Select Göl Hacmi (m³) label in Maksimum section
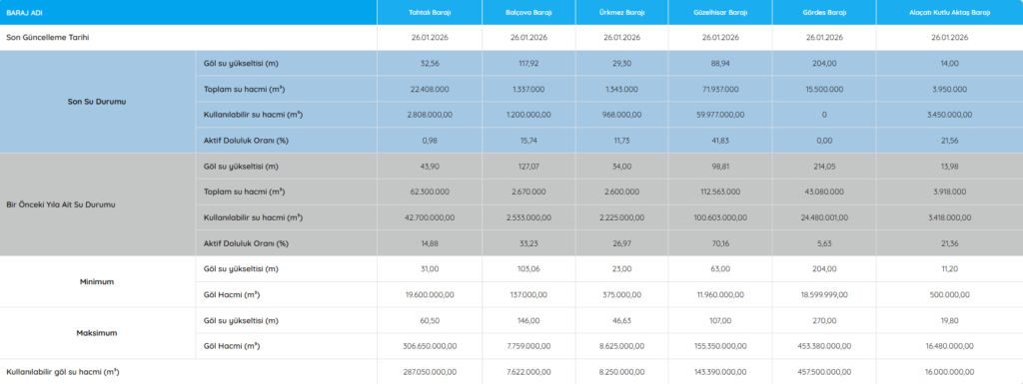 [x=232, y=346]
